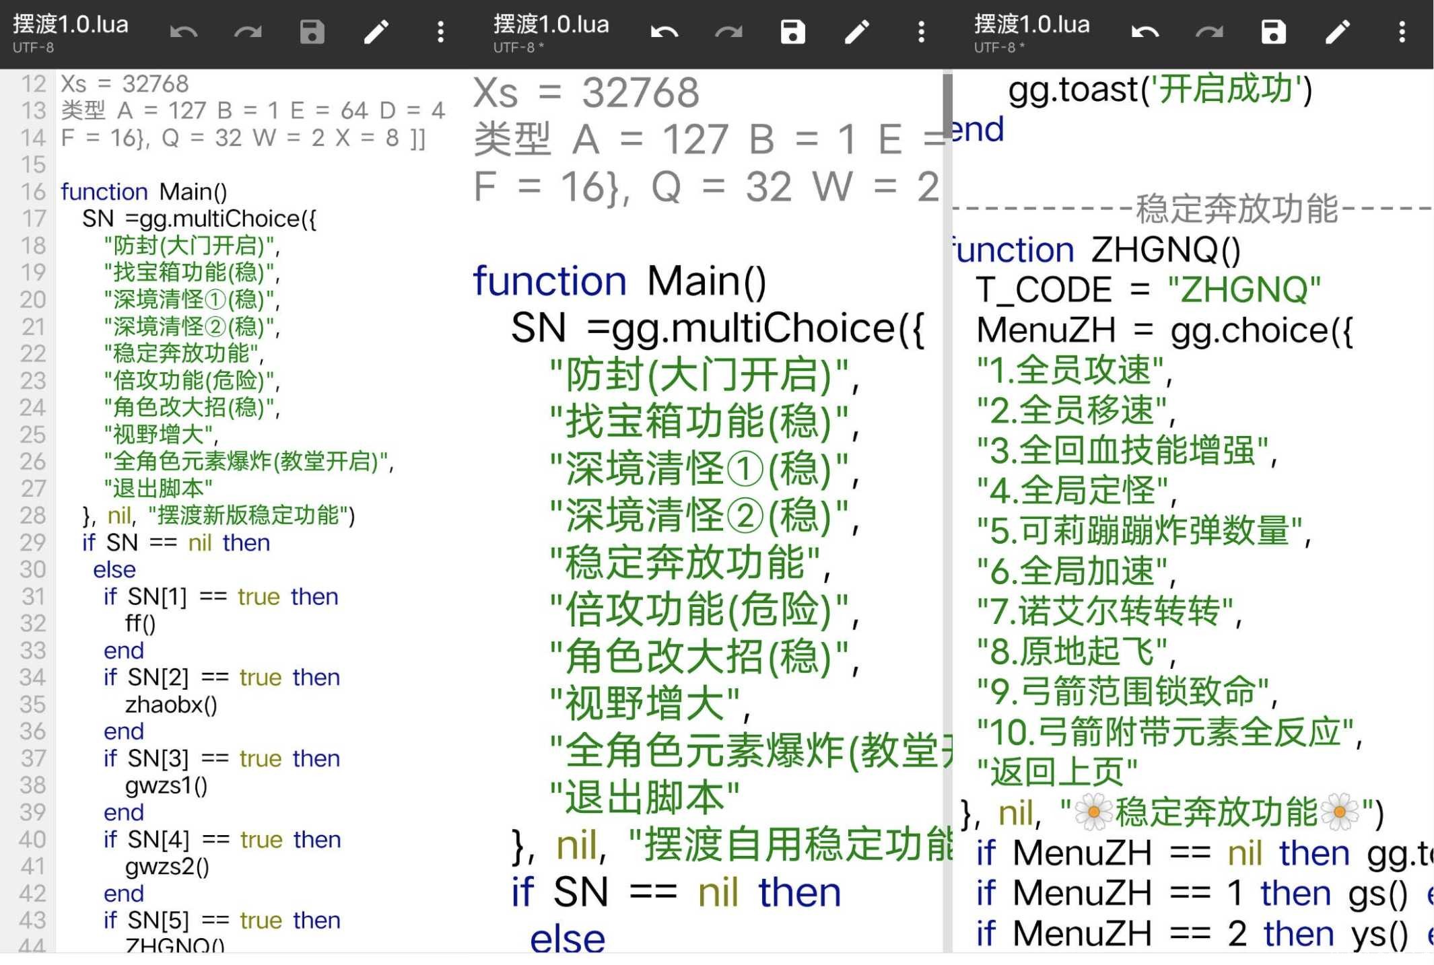Click right panel file title 摆渡1.0.lua
1434x965 pixels.
1032,25
